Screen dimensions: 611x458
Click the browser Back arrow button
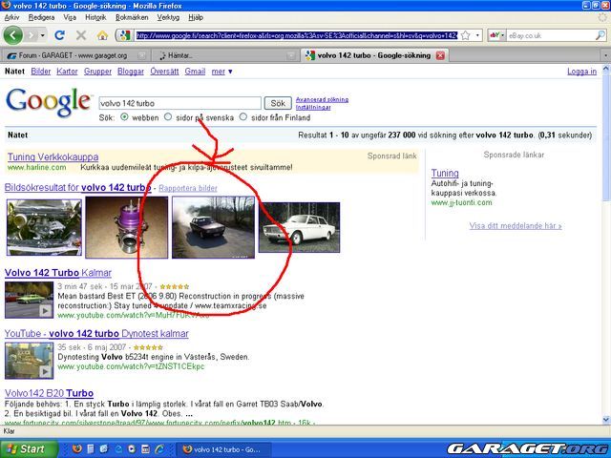coord(13,35)
